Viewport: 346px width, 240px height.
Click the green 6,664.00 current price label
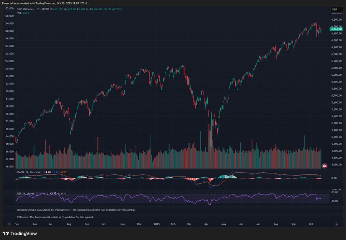pyautogui.click(x=336, y=29)
